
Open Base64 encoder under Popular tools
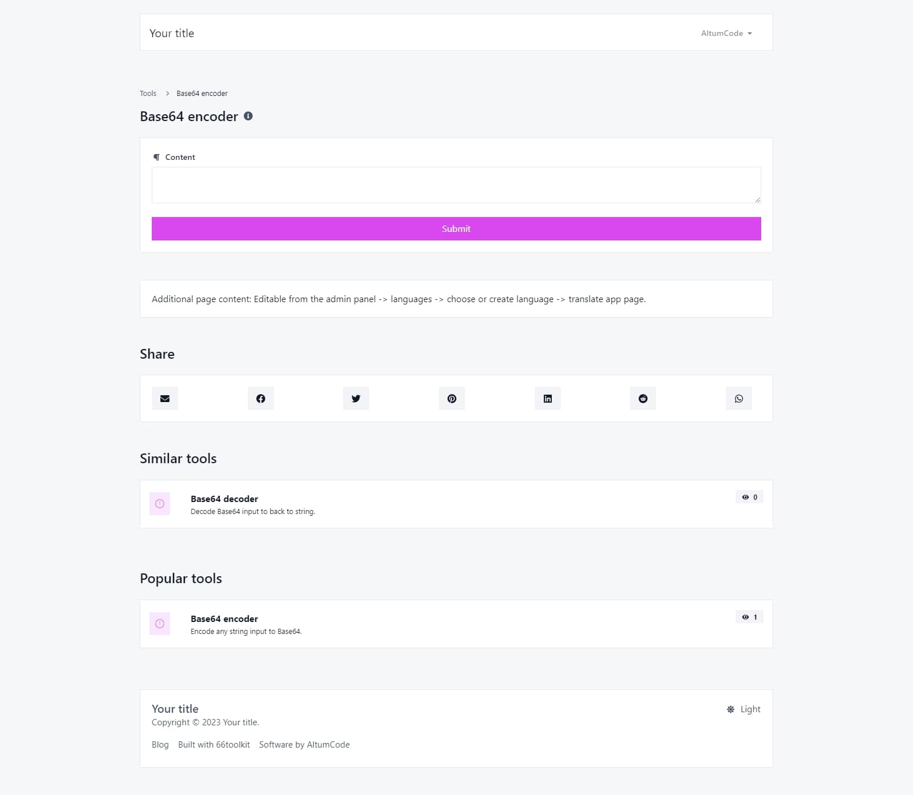click(x=224, y=619)
